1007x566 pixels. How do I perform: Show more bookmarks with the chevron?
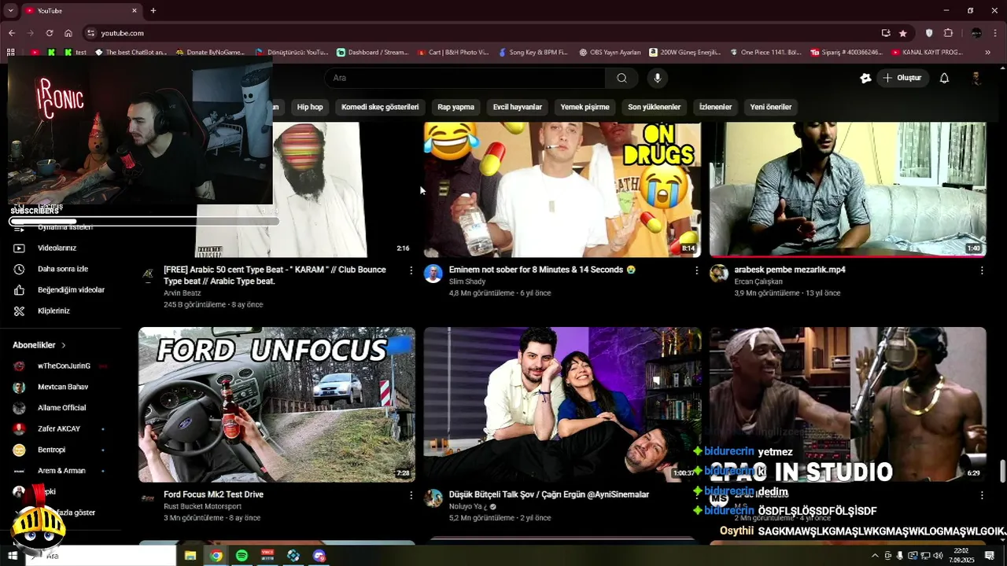(x=988, y=53)
